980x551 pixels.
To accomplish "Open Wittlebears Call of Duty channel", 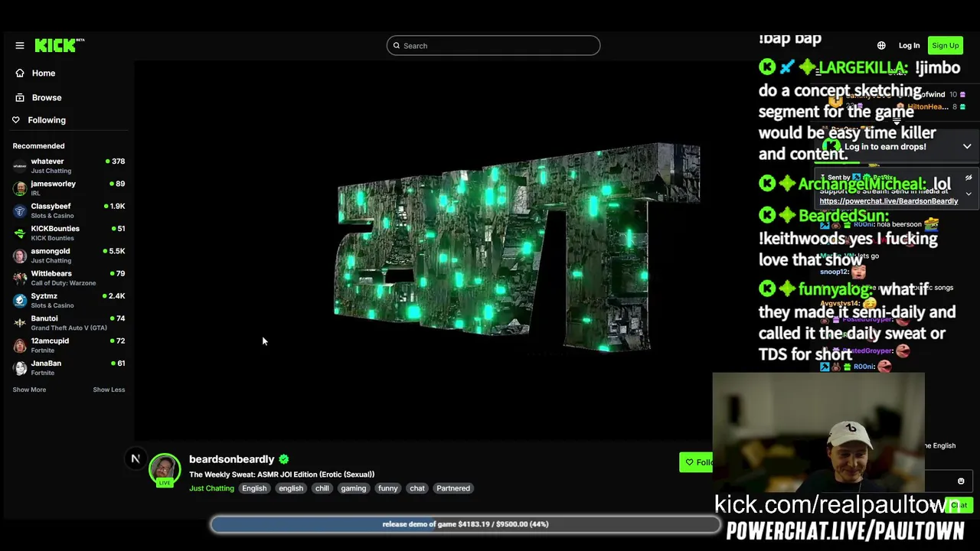I will pyautogui.click(x=69, y=278).
